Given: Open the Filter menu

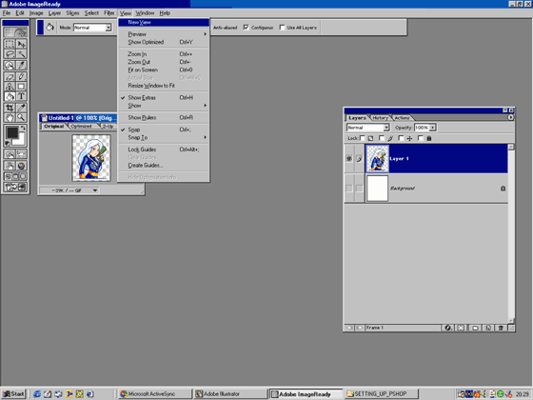Looking at the screenshot, I should point(109,13).
